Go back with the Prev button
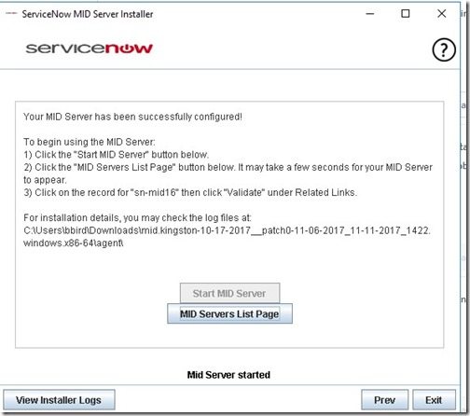 (384, 400)
